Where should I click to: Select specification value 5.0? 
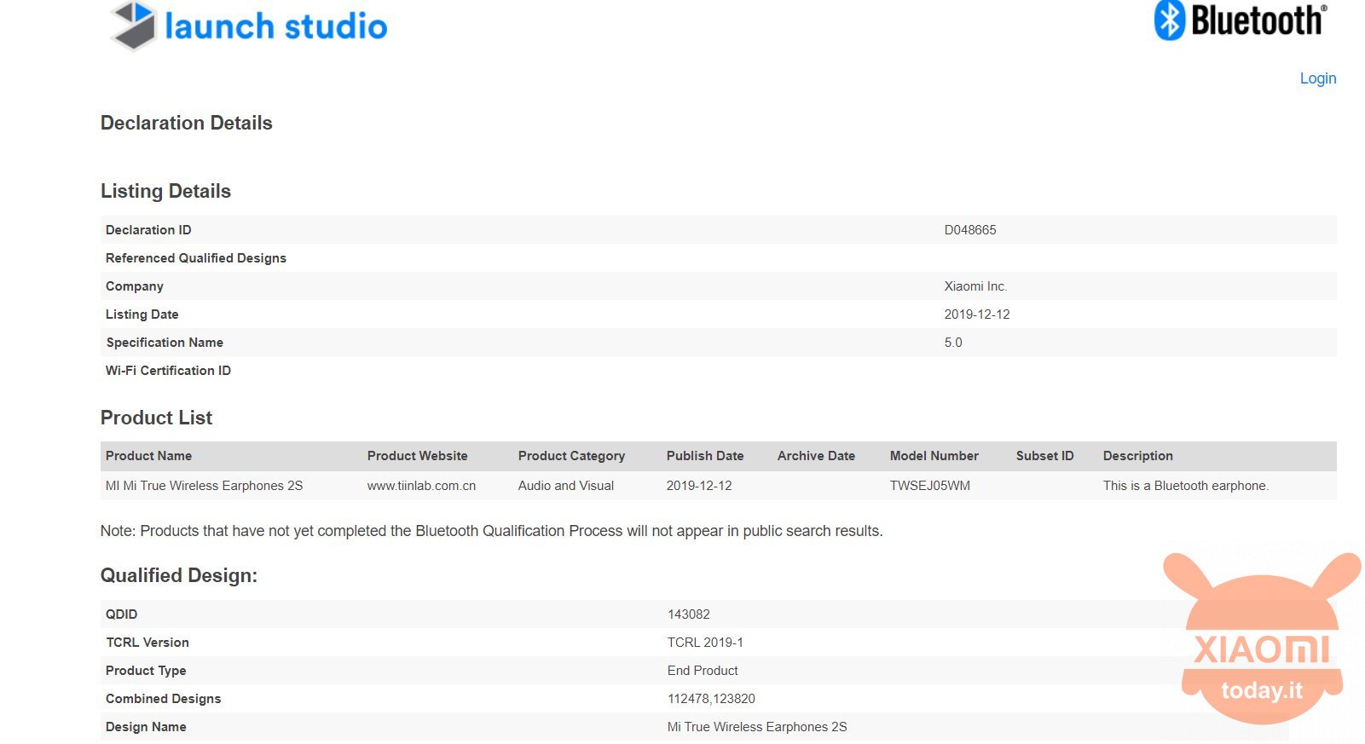click(953, 343)
